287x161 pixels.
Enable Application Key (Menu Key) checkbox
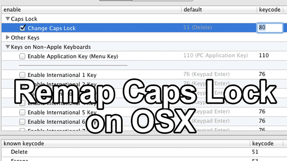[x=22, y=56]
